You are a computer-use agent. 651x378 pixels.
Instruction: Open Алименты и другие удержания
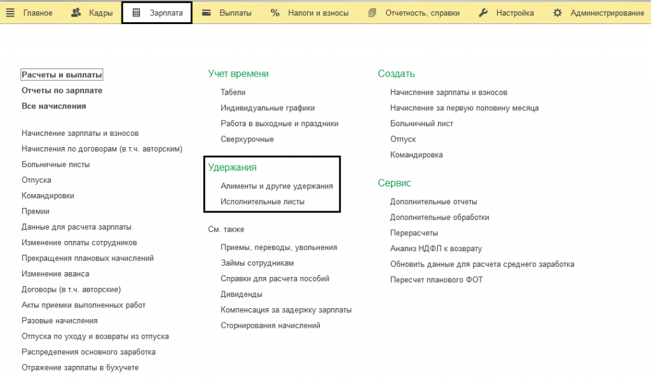click(277, 186)
